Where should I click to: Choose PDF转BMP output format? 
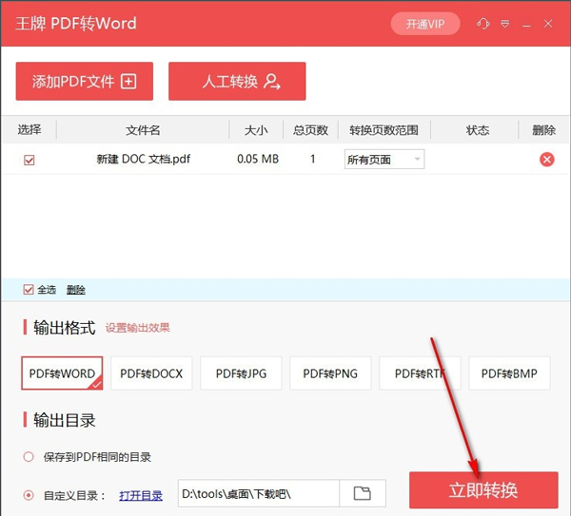(509, 373)
